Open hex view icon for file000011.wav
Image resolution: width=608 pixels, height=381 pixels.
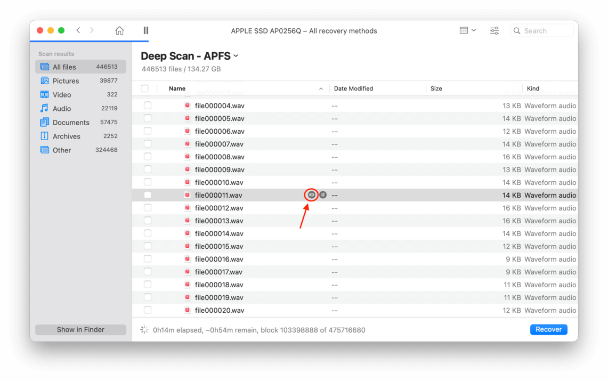tap(322, 195)
